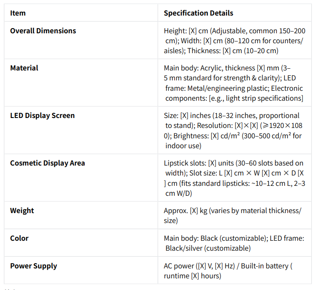Click the Height, Width, Thickness details cell
Viewport: 317px width, 290px height.
pos(235,41)
